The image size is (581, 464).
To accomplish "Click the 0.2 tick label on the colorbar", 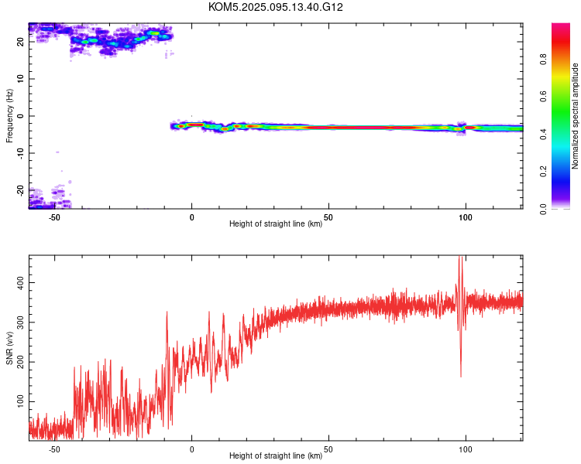I will 543,172.
